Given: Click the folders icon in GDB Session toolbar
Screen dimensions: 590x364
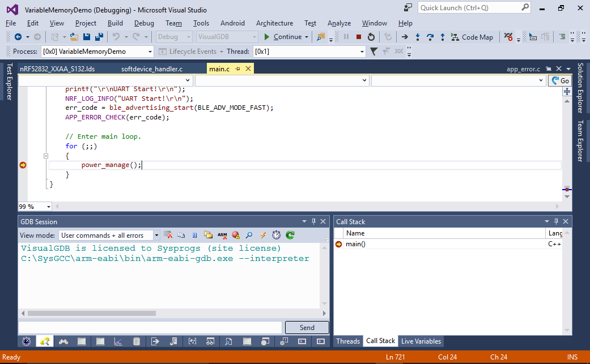Looking at the screenshot, I should click(208, 235).
